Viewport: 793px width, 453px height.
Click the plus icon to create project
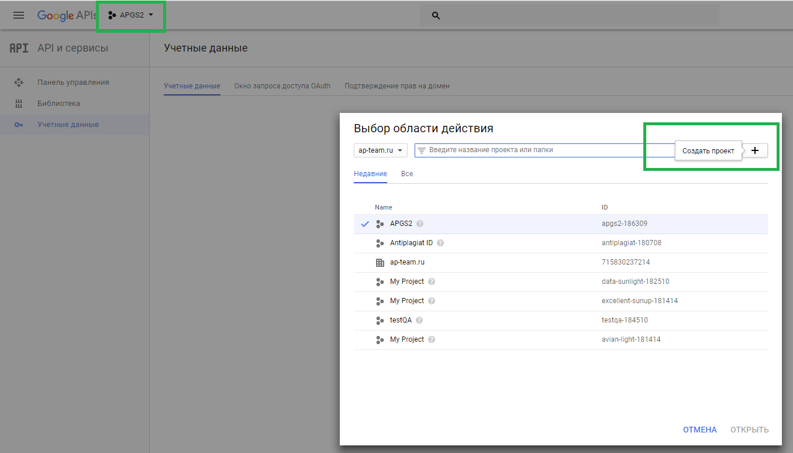point(754,150)
